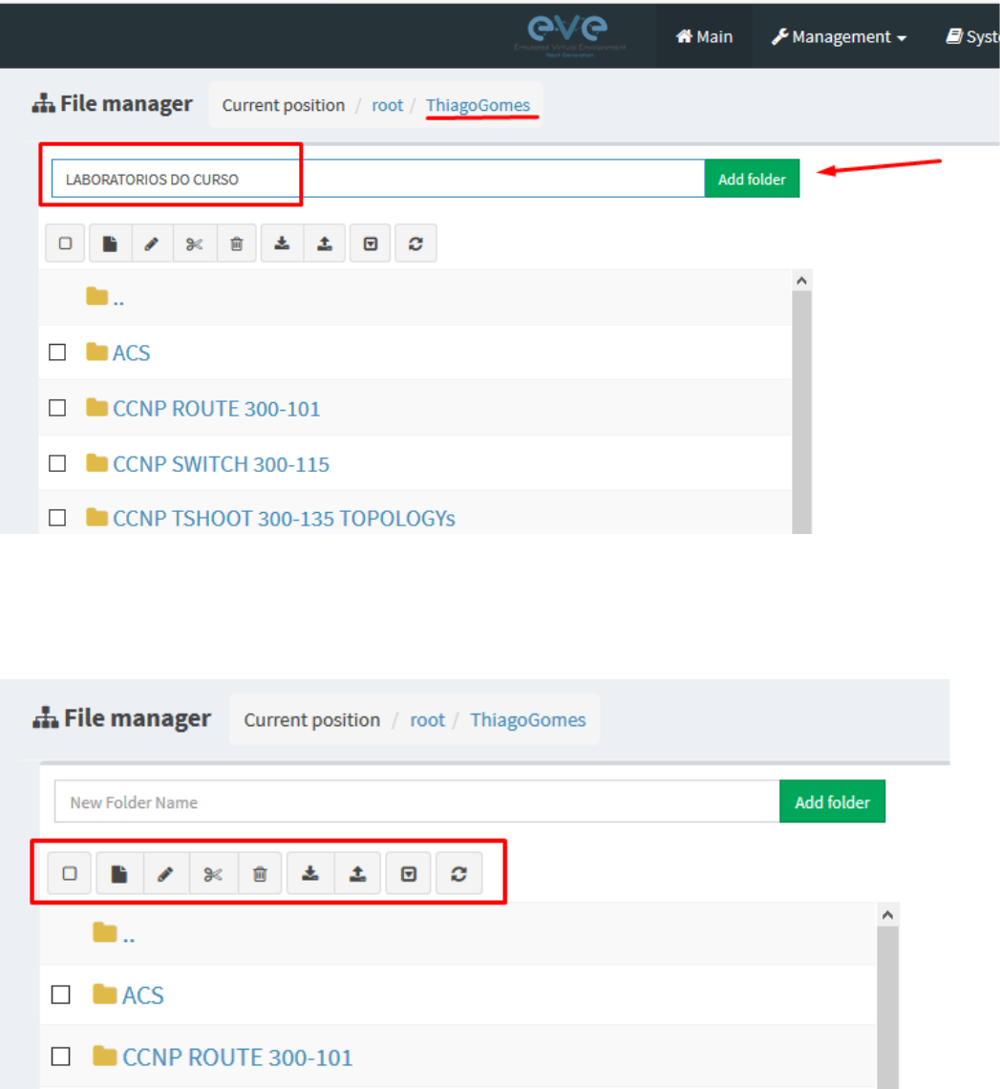Check the CCNP SWITCH 300-115 folder checkbox
The width and height of the screenshot is (1000, 1089).
pyautogui.click(x=57, y=463)
